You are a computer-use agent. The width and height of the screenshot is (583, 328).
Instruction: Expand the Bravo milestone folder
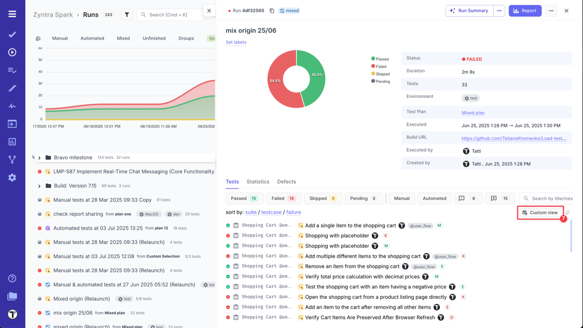(40, 157)
